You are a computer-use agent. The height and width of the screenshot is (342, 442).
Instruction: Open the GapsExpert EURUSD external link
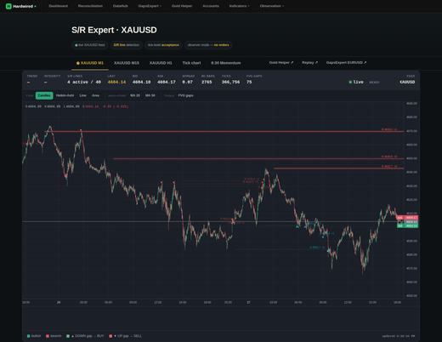pyautogui.click(x=346, y=63)
